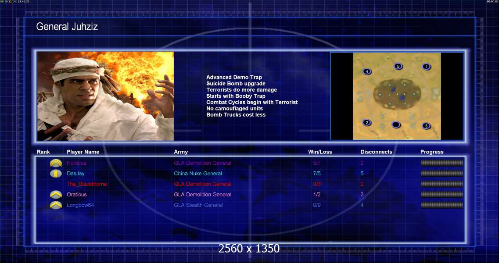499x263 pixels.
Task: Click 'Combat Cycles begin with Terrorist' text
Action: (x=252, y=103)
